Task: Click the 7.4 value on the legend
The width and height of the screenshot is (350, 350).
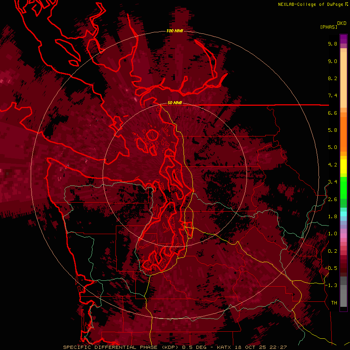Action: click(x=332, y=96)
